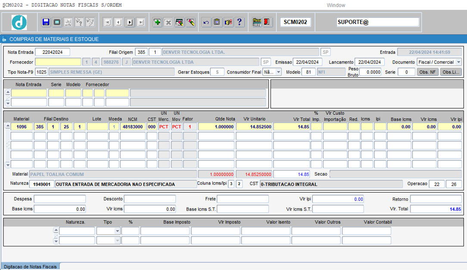467x270 pixels.
Task: Click the module icon beside Compras de Materiais
Action: (x=4, y=39)
